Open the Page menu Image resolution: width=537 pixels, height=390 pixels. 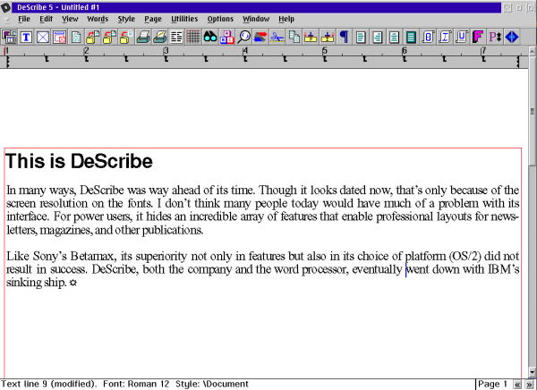153,19
